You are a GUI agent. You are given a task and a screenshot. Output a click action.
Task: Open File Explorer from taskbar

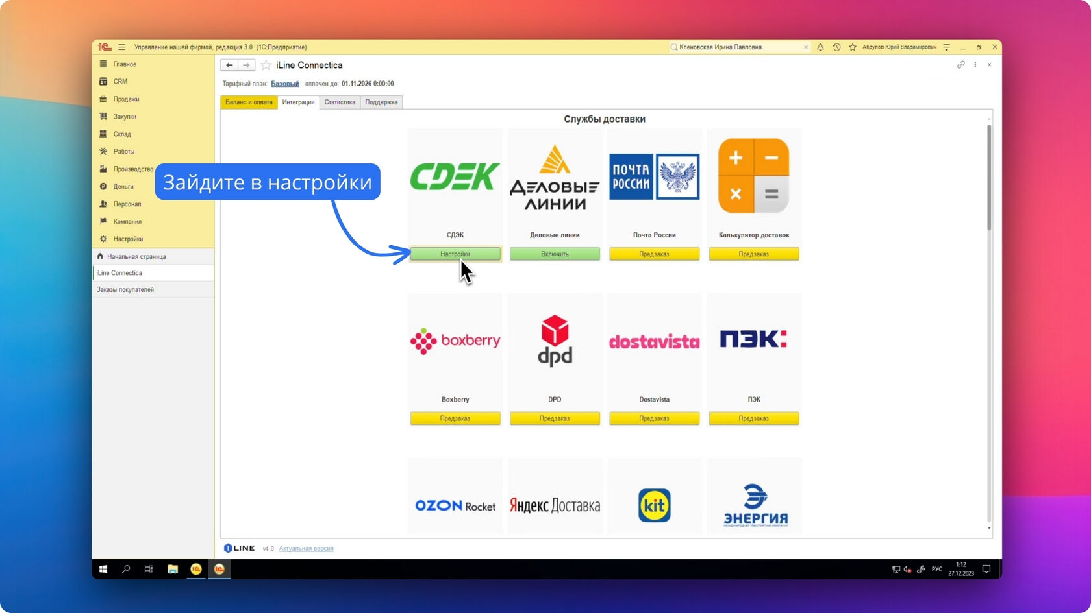click(x=173, y=569)
